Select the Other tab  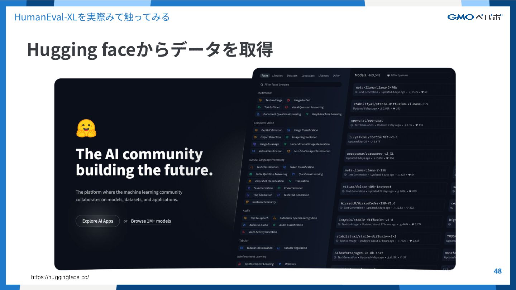point(336,76)
